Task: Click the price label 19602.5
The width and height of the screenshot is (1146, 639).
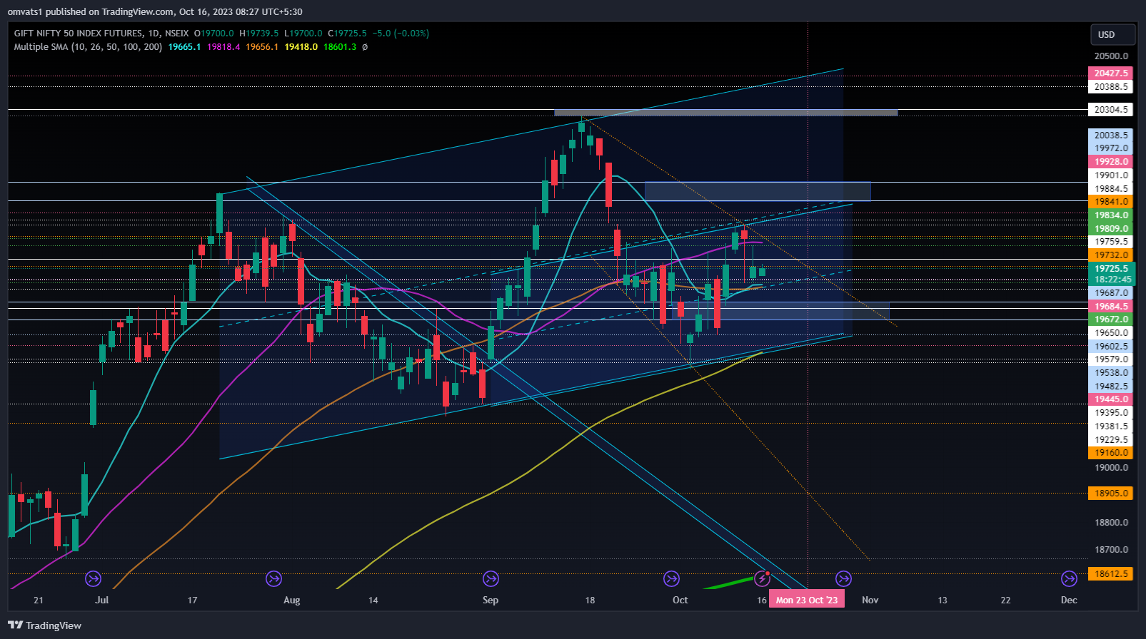Action: 1112,347
